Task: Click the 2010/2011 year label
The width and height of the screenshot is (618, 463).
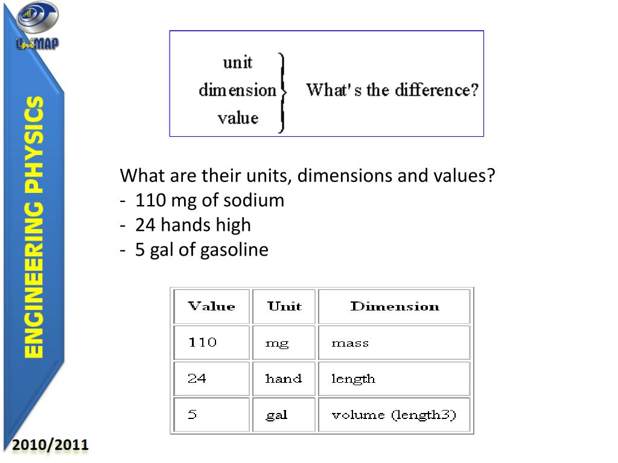Action: [51, 446]
